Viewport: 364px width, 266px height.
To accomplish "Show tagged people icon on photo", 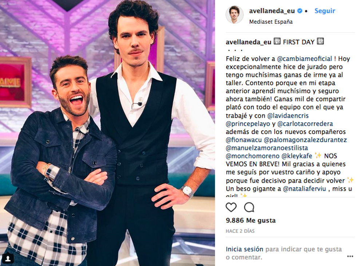I will click(x=8, y=258).
